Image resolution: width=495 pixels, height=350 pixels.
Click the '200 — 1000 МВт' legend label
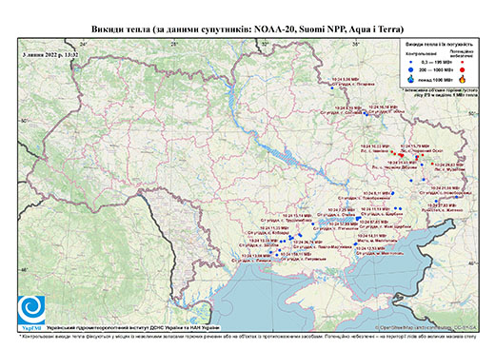point(436,69)
